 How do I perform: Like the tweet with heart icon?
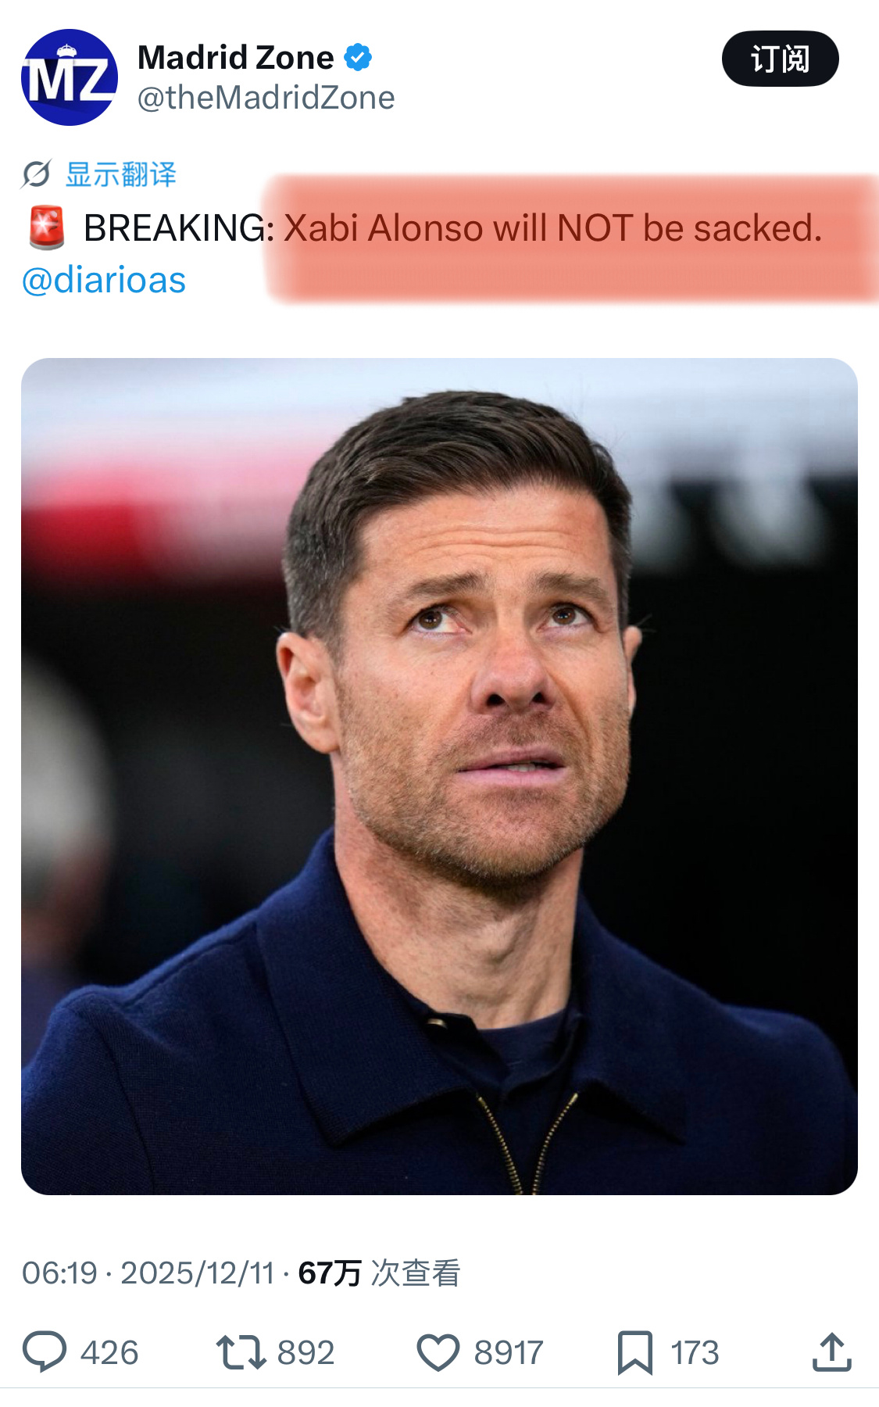pyautogui.click(x=438, y=1353)
